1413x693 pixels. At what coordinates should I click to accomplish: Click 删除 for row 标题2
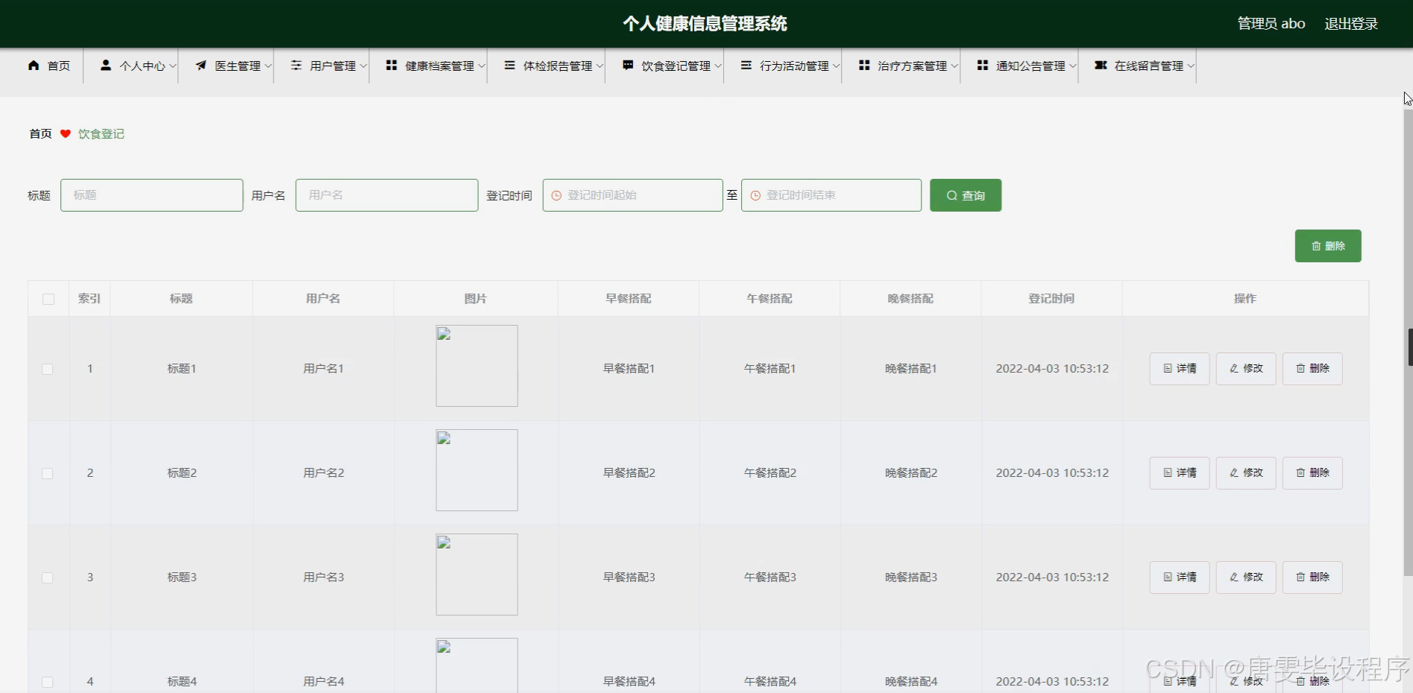[x=1312, y=473]
